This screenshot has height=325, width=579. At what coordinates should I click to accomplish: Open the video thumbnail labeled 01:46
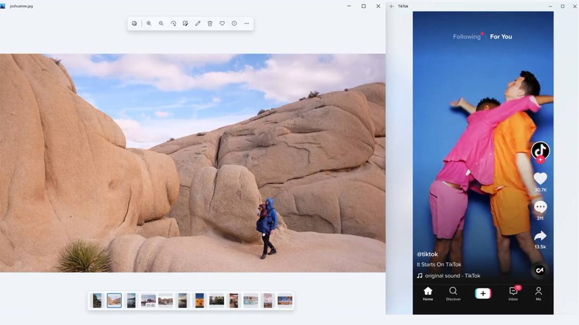[x=148, y=300]
